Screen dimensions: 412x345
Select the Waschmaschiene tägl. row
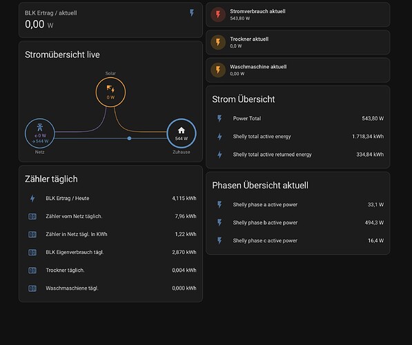(x=110, y=288)
